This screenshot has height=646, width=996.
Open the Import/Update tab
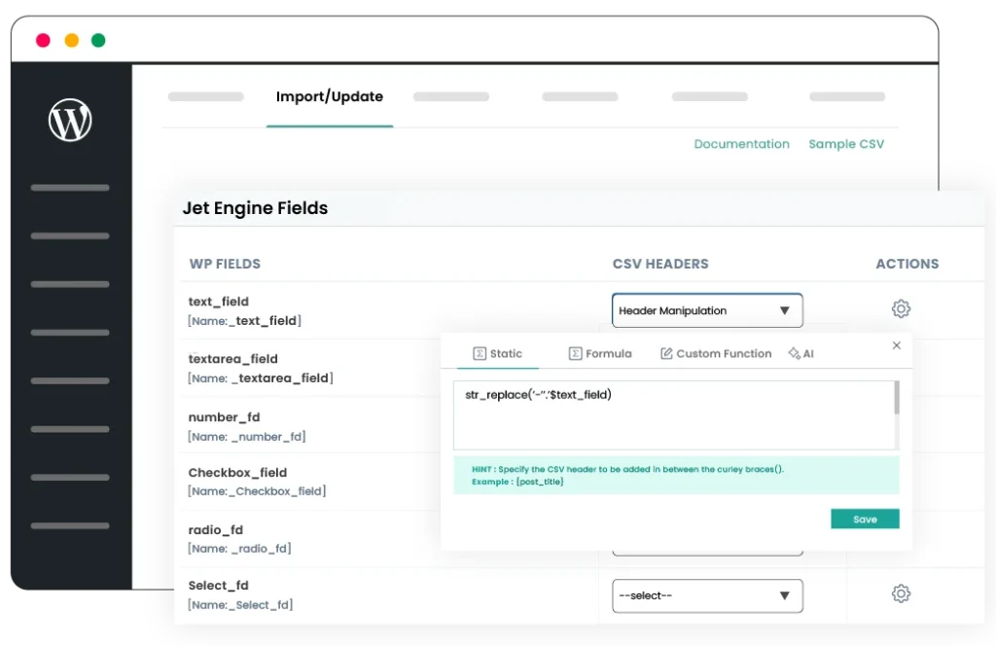click(329, 96)
